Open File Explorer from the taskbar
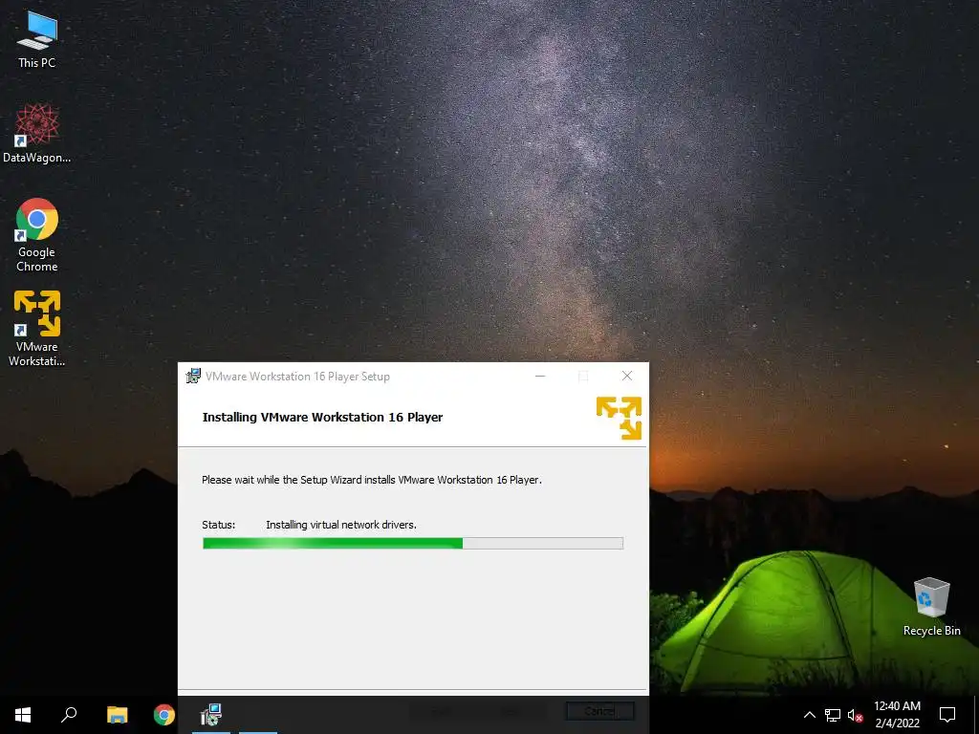The image size is (979, 734). tap(117, 715)
